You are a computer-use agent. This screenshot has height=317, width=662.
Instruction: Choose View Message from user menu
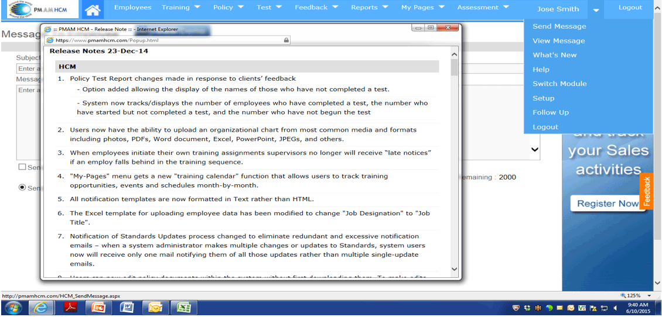pyautogui.click(x=559, y=41)
